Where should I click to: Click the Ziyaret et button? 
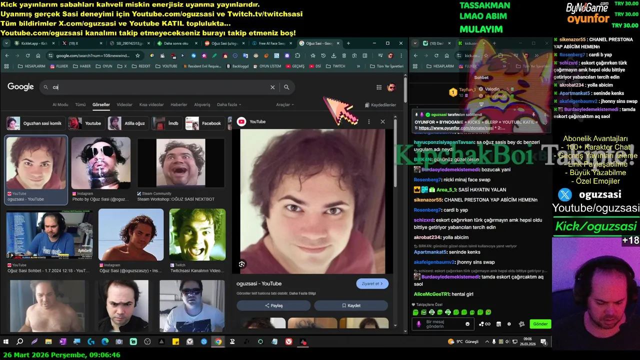point(372,283)
